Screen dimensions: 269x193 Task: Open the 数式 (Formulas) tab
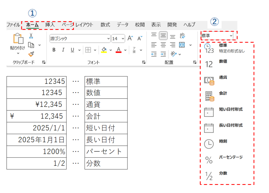tap(105, 25)
